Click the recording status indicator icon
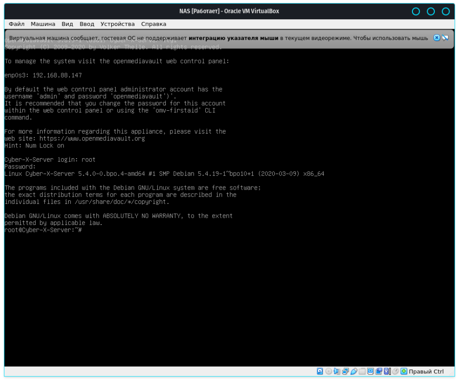 click(379, 371)
